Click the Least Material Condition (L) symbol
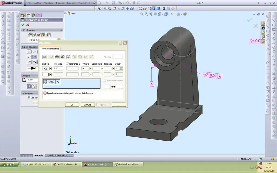Image resolution: width=277 pixels, height=173 pixels. (x=63, y=57)
